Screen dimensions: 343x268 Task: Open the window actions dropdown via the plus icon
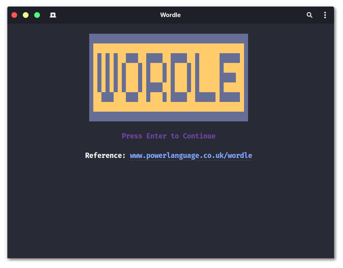pos(53,15)
